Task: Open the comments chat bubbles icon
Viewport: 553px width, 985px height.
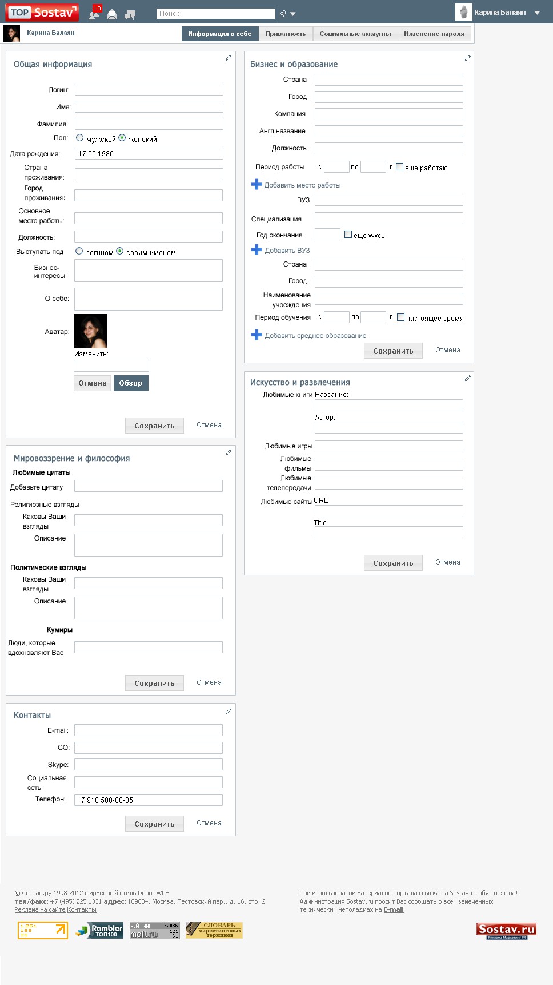Action: click(130, 14)
